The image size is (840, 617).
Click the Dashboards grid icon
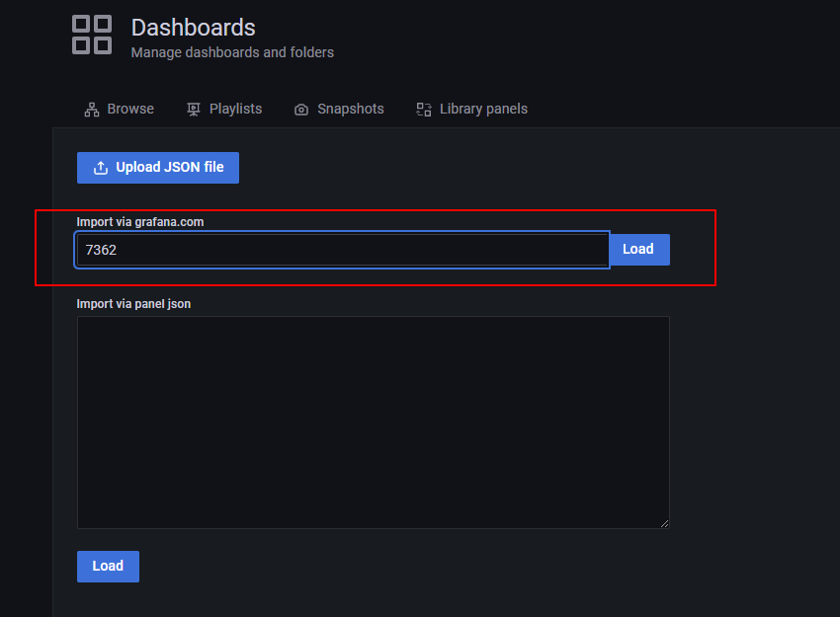click(92, 35)
